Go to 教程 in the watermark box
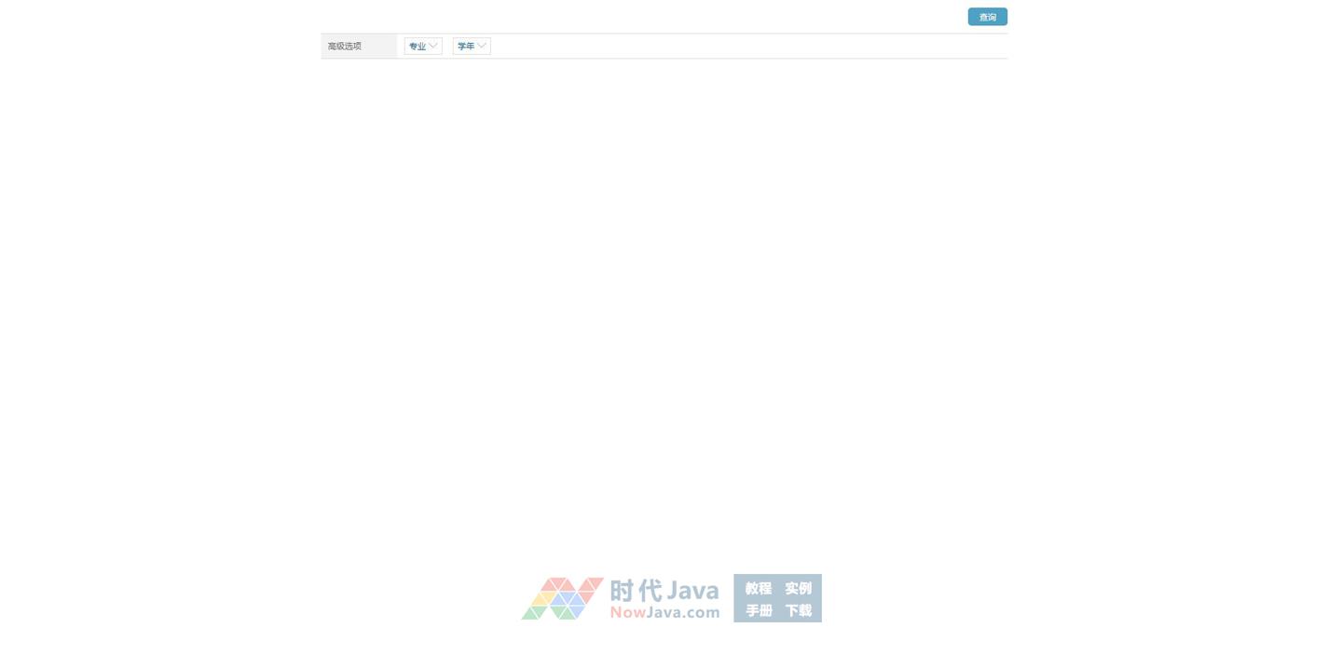Image resolution: width=1328 pixels, height=669 pixels. click(758, 589)
